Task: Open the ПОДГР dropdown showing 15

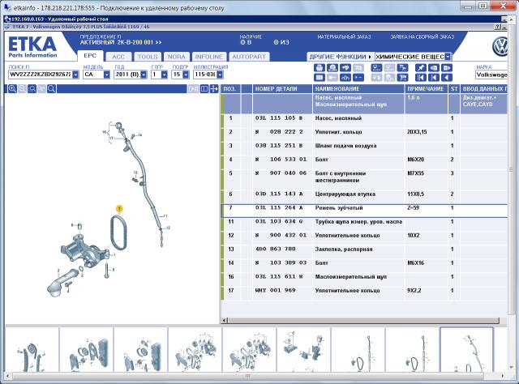Action: click(x=186, y=75)
